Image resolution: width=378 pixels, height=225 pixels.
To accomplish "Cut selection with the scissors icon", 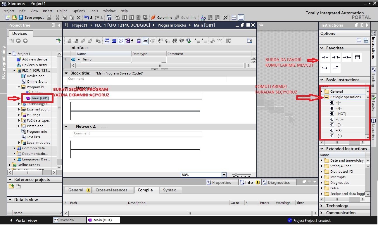I will pyautogui.click(x=57, y=18).
